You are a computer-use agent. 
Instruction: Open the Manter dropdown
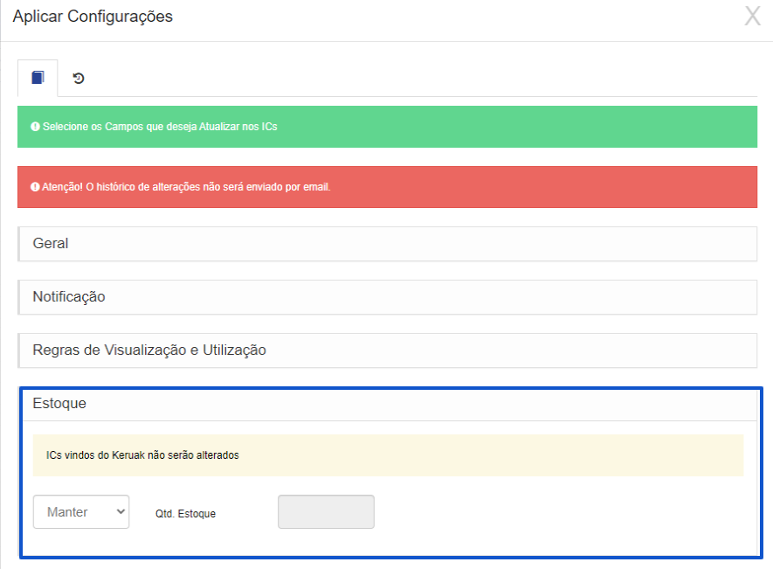point(81,512)
